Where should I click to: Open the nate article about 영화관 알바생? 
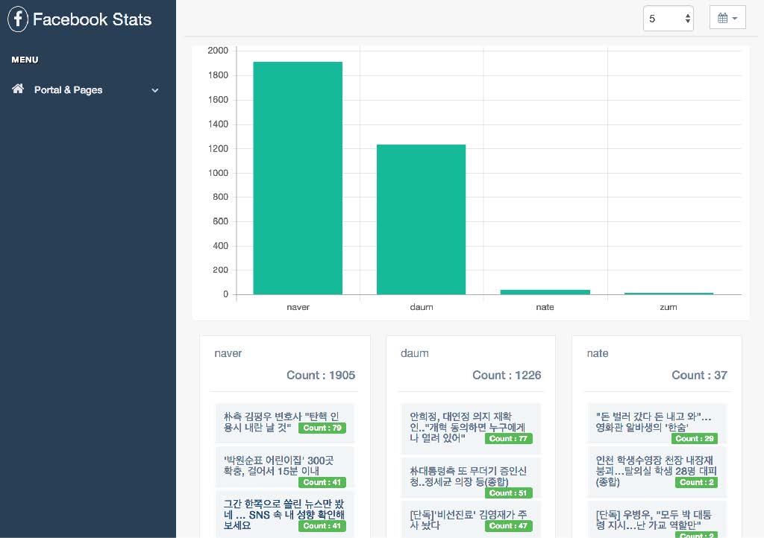[657, 423]
